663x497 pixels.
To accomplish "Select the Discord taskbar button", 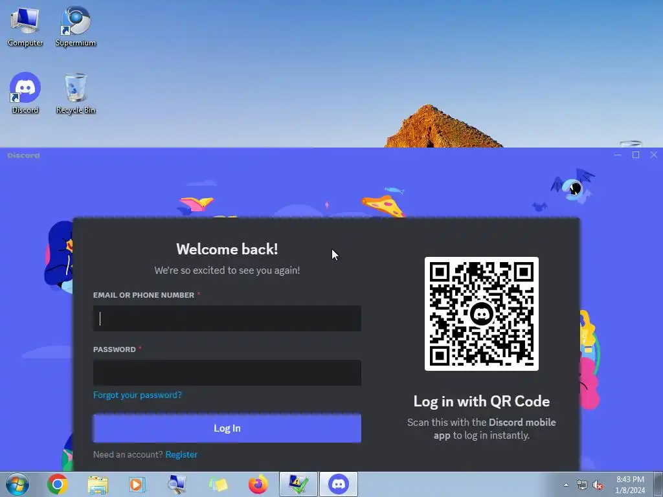I will 338,484.
